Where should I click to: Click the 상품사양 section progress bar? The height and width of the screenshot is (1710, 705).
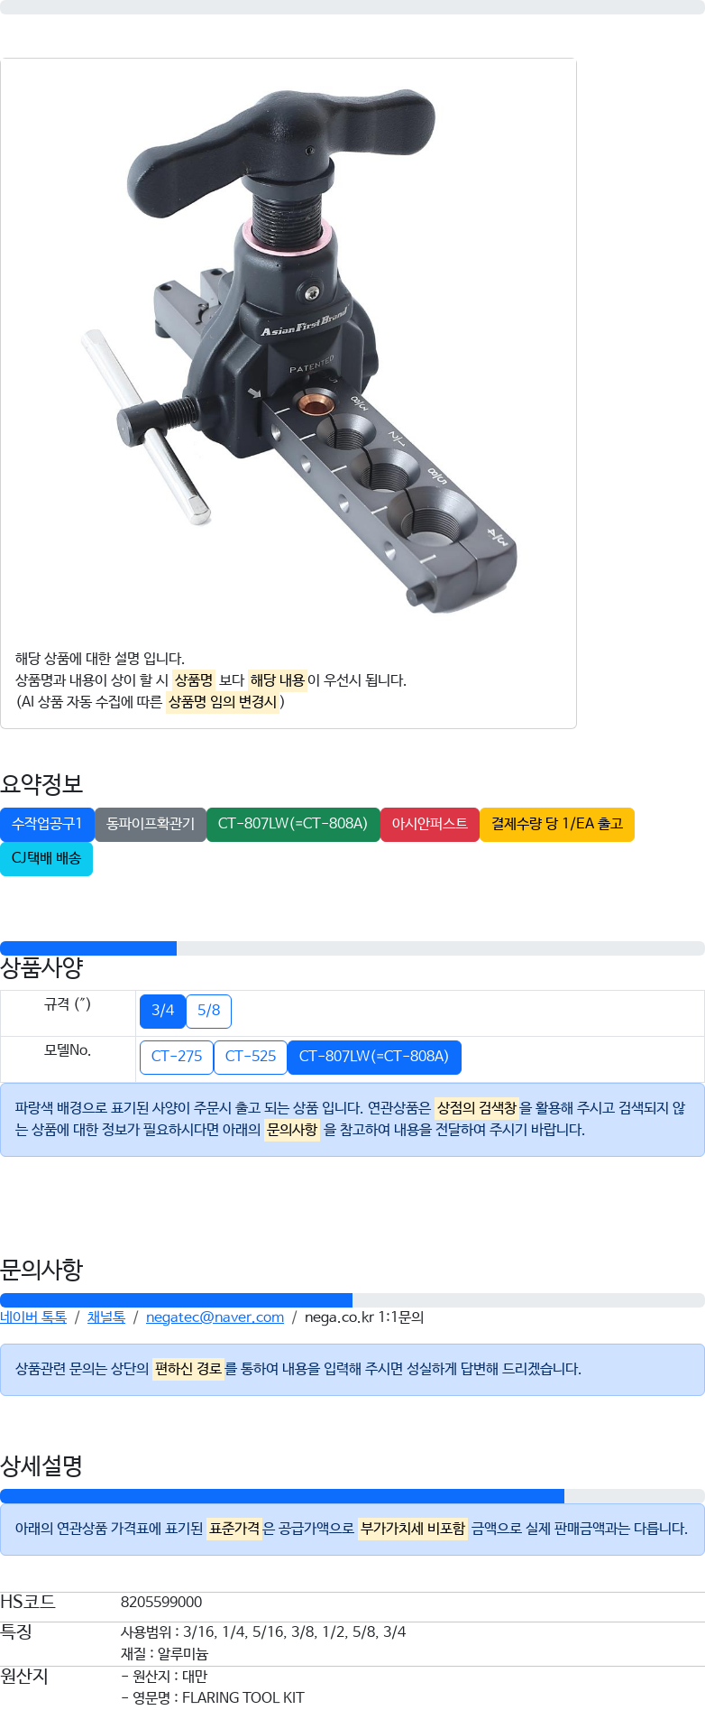(352, 948)
